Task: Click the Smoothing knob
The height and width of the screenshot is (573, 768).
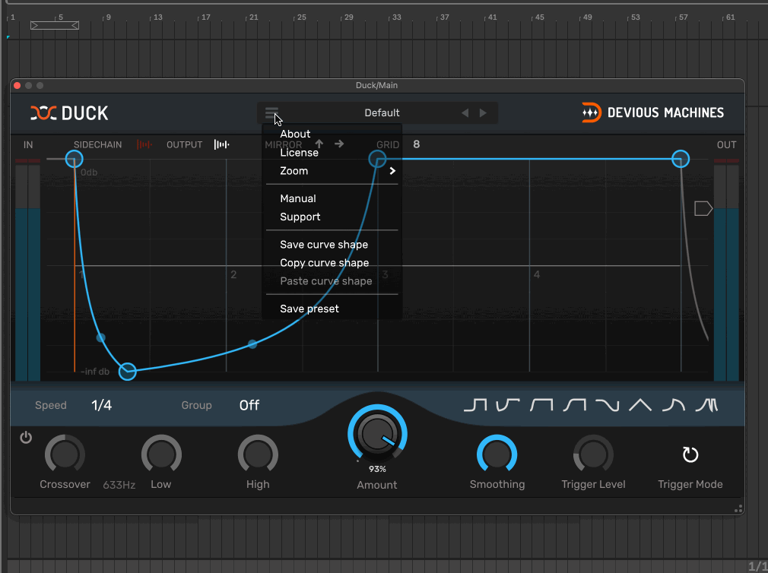Action: click(497, 454)
